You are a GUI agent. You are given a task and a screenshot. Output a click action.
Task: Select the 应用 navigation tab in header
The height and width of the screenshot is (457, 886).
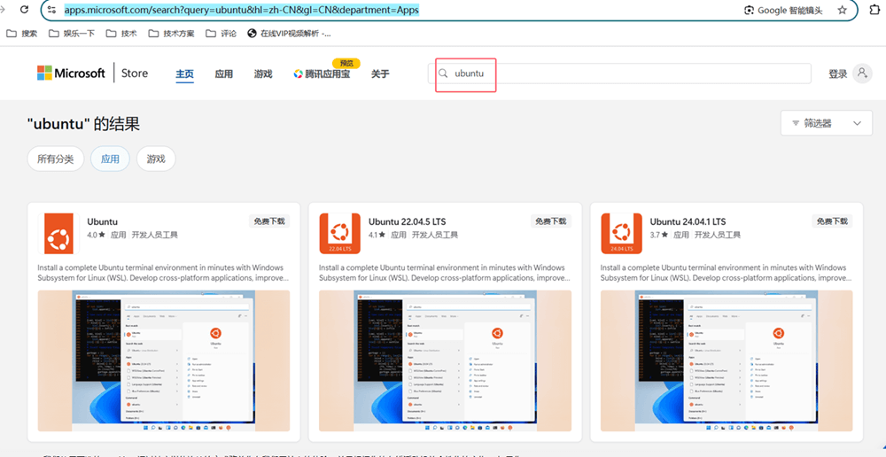pos(224,74)
